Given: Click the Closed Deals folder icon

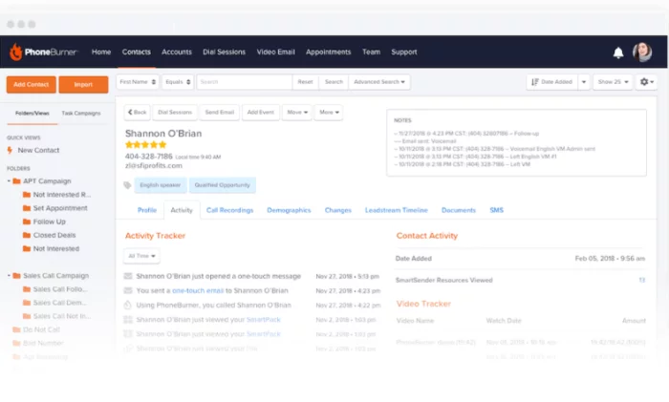Looking at the screenshot, I should tap(27, 235).
